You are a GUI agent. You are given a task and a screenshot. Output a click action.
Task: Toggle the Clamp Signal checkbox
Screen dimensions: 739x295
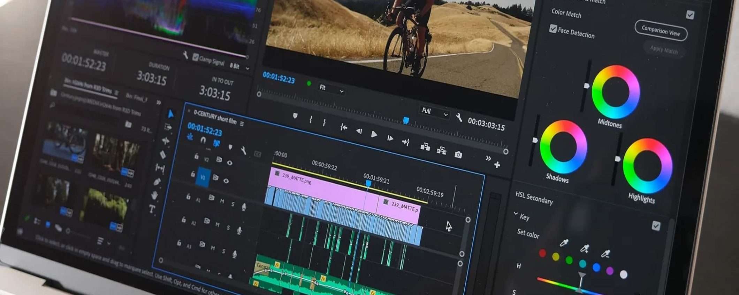point(196,57)
